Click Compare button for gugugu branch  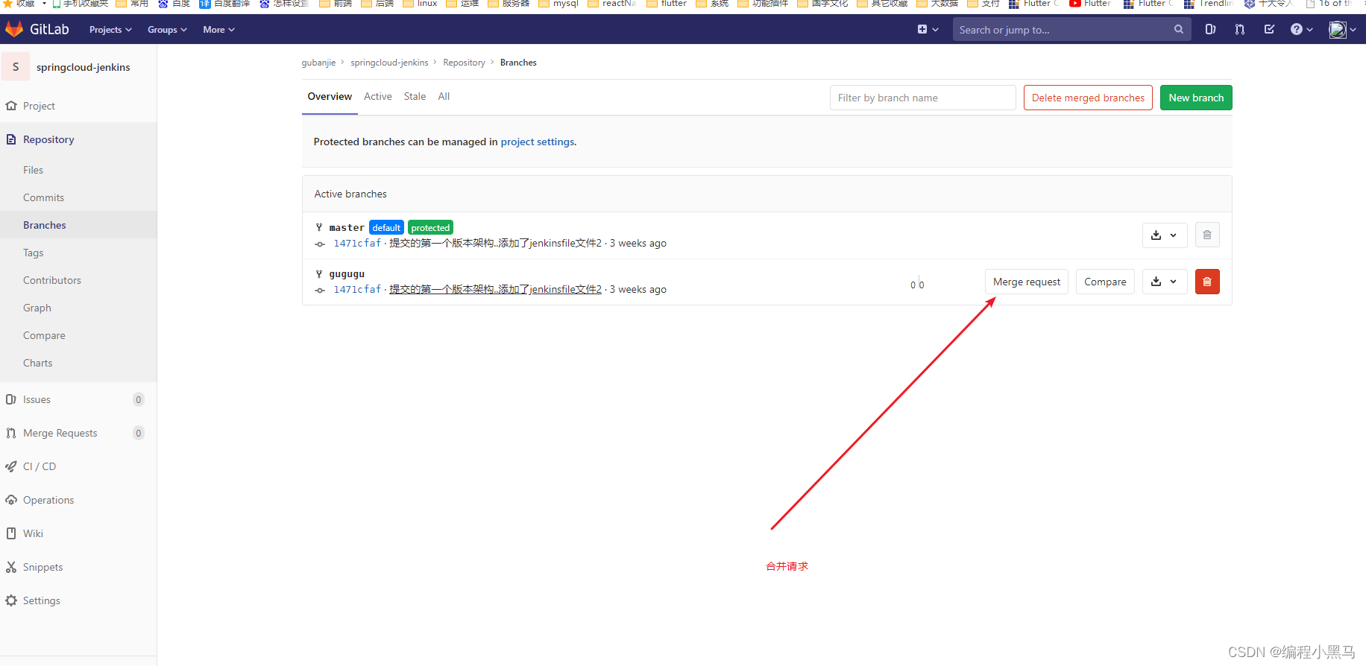[1105, 282]
